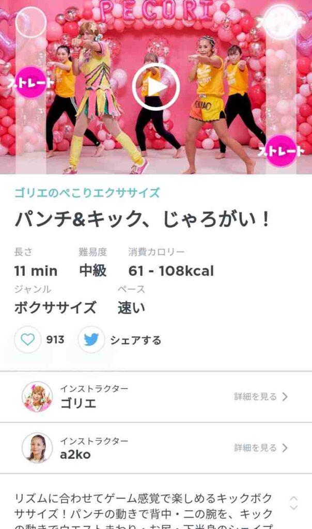Open a2ko instructor avatar

click(37, 448)
